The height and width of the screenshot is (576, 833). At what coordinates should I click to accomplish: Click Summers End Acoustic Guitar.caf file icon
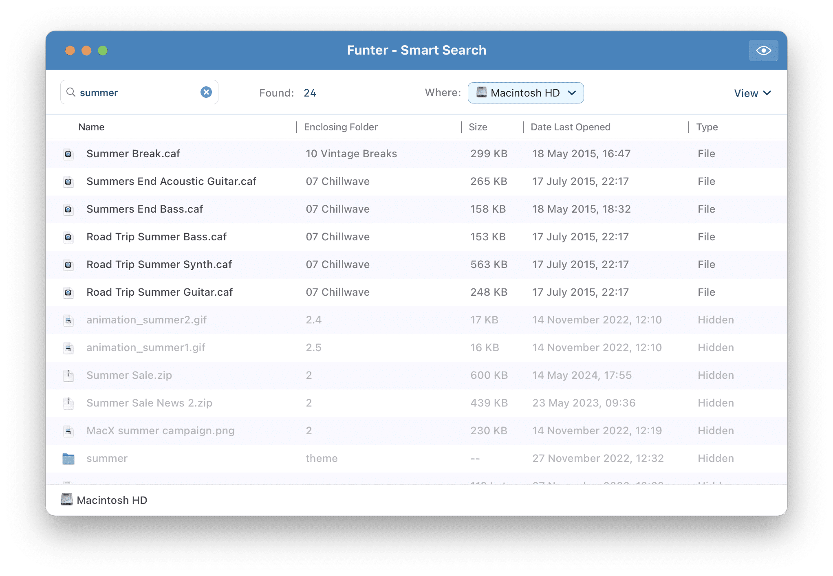click(x=68, y=182)
